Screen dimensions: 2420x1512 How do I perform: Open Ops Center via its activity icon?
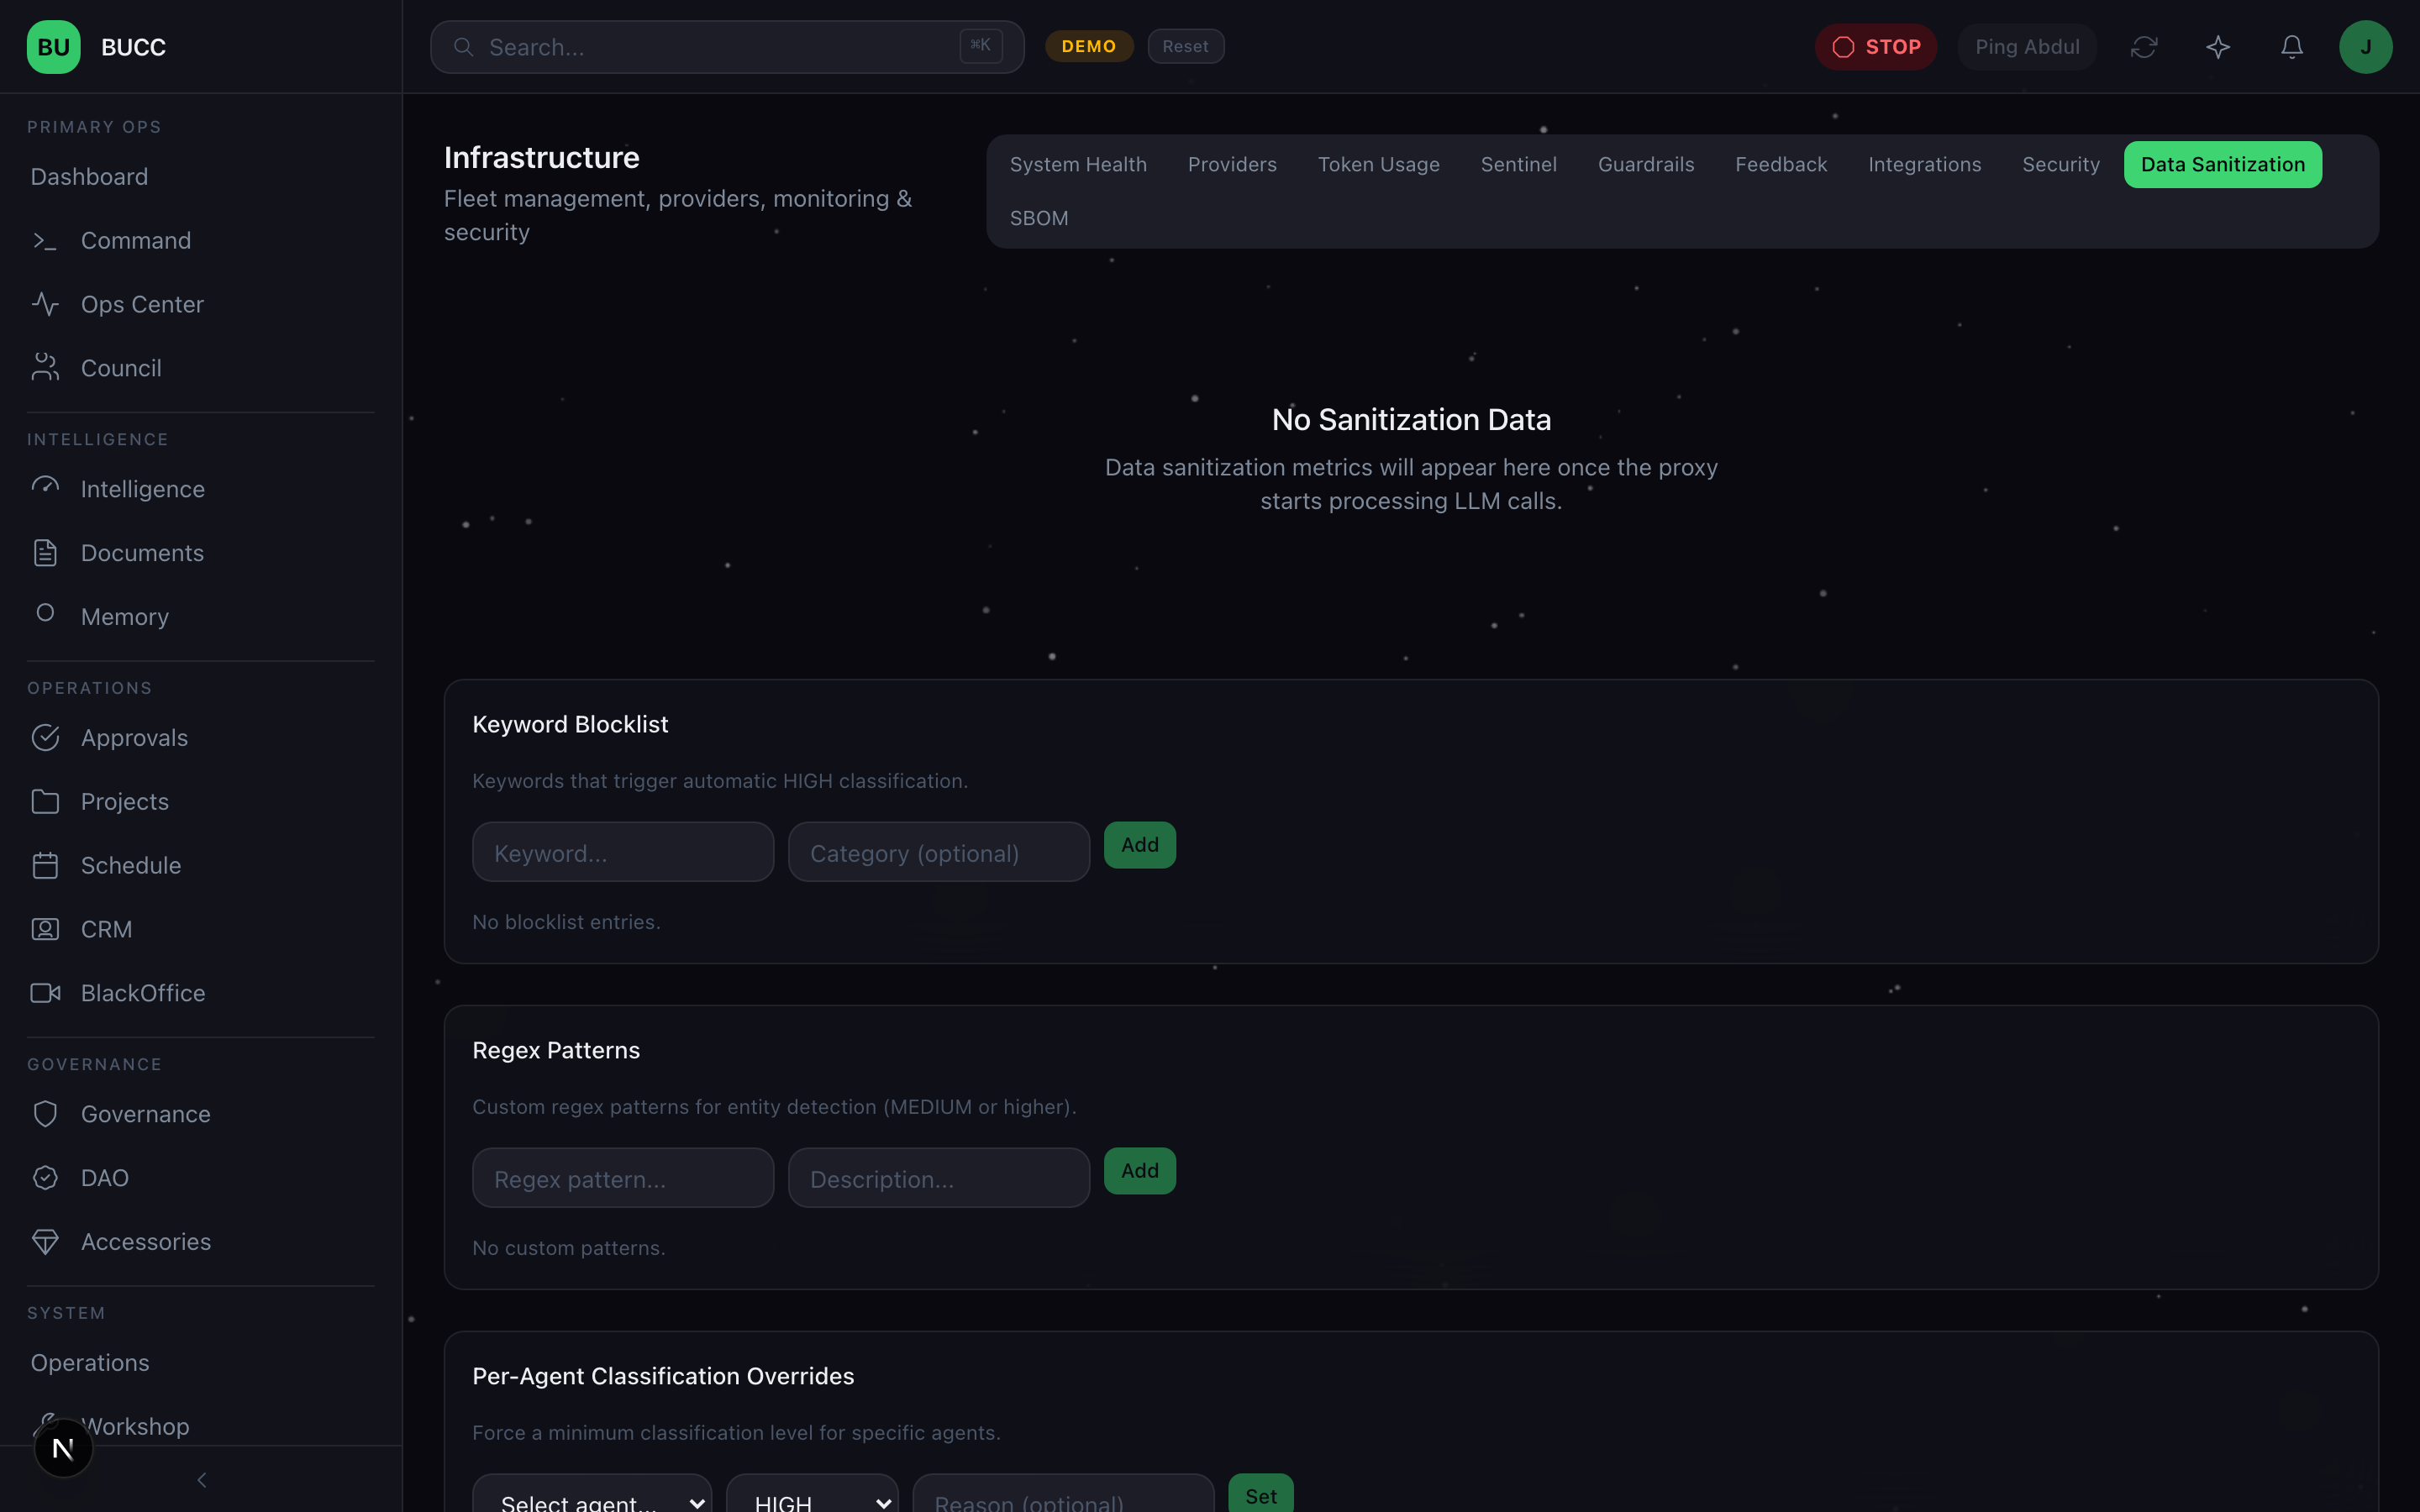click(x=45, y=304)
